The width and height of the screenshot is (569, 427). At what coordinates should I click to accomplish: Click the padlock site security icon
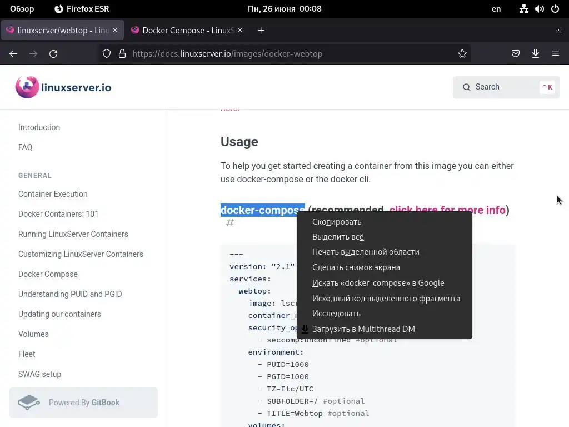coord(122,54)
